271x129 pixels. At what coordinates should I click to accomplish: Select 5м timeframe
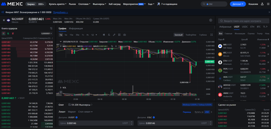click(66, 35)
